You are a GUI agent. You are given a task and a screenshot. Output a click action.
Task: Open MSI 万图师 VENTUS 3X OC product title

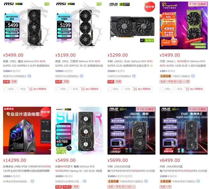click(x=79, y=63)
